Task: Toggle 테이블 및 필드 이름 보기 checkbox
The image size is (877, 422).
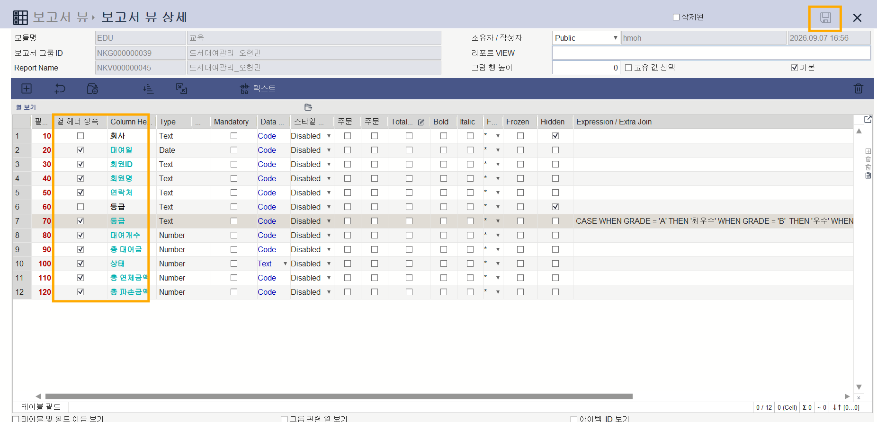Action: (x=16, y=419)
